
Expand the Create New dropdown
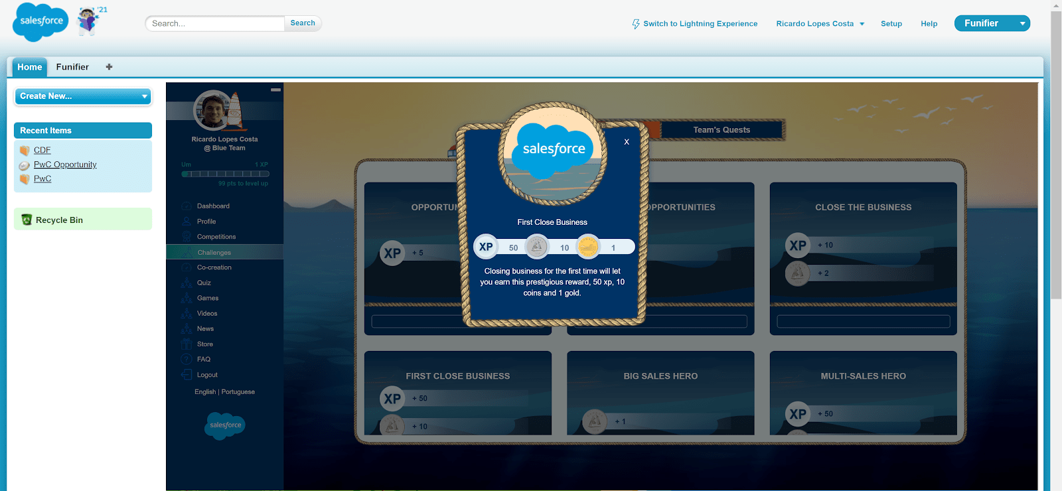pyautogui.click(x=144, y=97)
